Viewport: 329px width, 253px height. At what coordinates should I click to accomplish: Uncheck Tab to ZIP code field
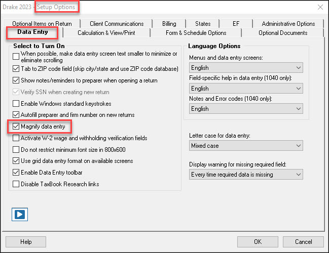[x=16, y=68]
